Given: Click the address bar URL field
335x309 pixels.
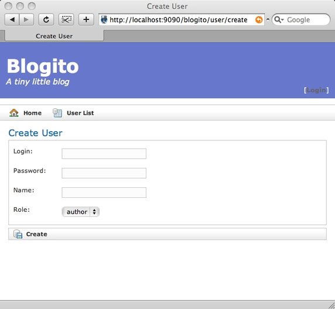Looking at the screenshot, I should (x=179, y=20).
